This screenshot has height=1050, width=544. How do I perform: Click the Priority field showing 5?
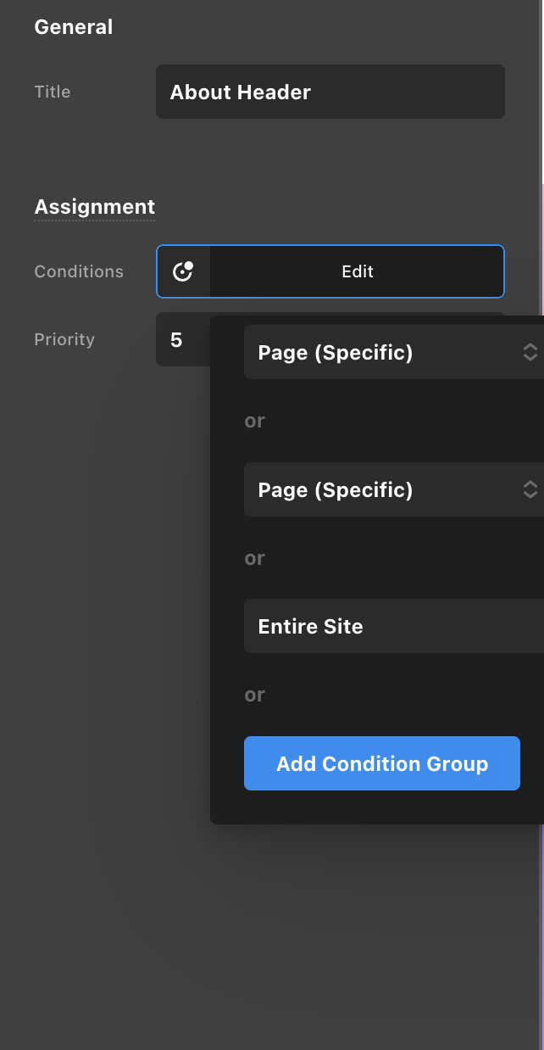181,340
